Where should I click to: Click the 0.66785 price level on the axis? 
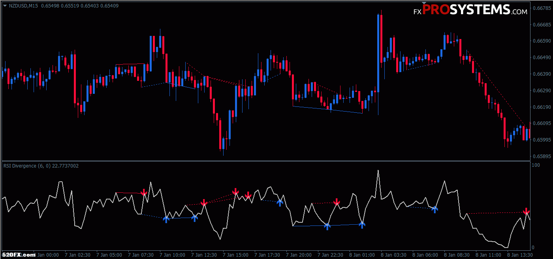pos(542,7)
